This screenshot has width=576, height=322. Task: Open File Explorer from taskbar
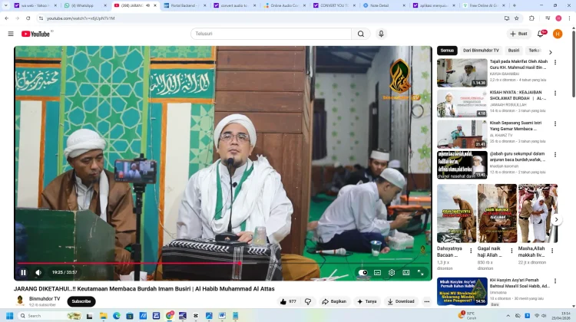(x=103, y=316)
